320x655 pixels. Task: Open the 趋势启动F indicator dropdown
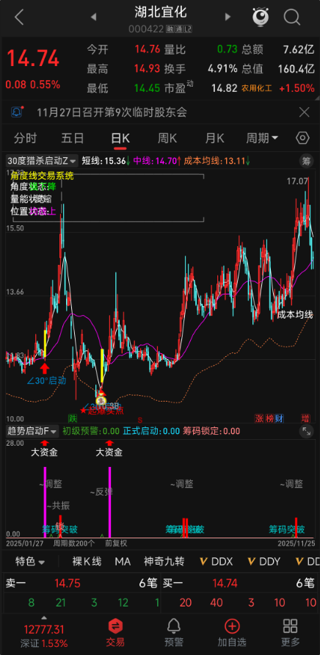(32, 431)
